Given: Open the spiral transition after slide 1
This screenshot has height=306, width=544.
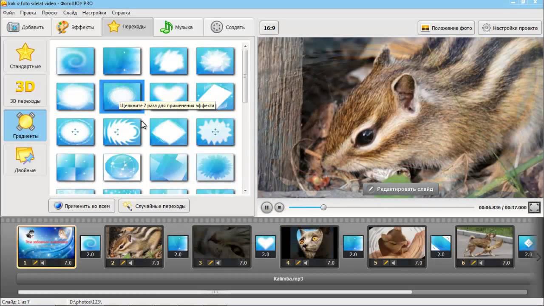Looking at the screenshot, I should point(90,246).
